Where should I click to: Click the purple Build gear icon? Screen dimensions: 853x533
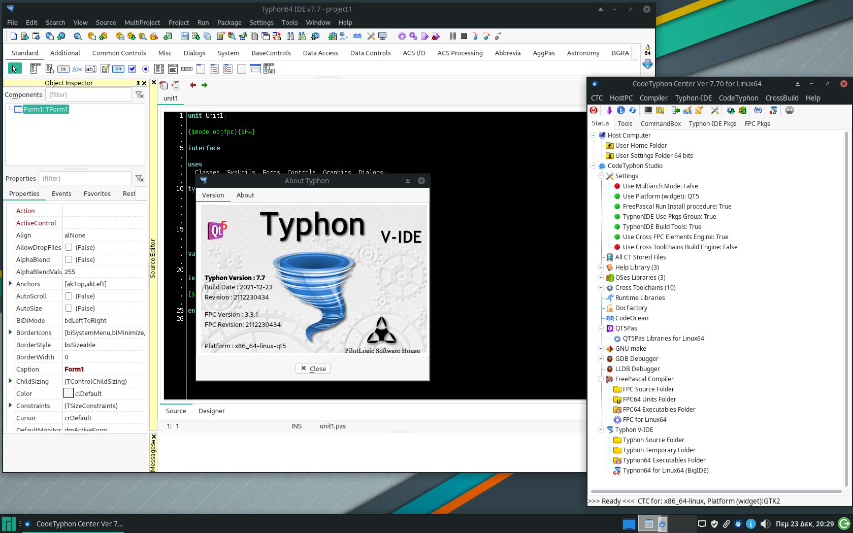click(402, 36)
